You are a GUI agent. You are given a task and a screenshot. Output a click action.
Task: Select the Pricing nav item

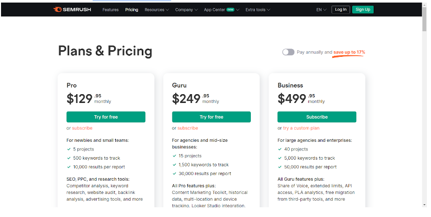[132, 10]
